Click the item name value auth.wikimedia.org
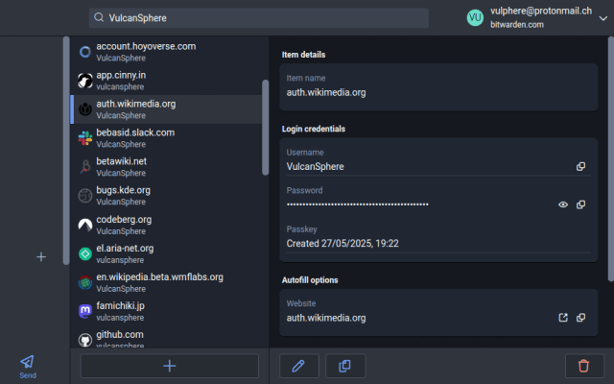This screenshot has width=614, height=384. 326,92
